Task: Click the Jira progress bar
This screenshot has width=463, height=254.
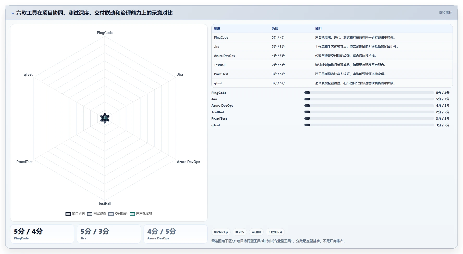Action: (369, 99)
